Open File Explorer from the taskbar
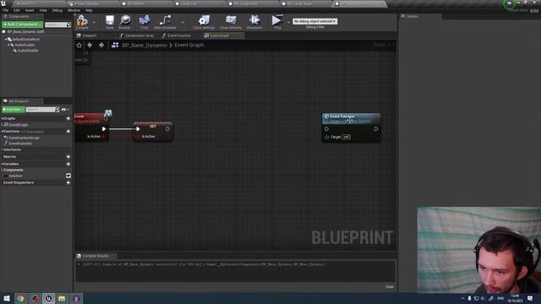 tap(62, 298)
